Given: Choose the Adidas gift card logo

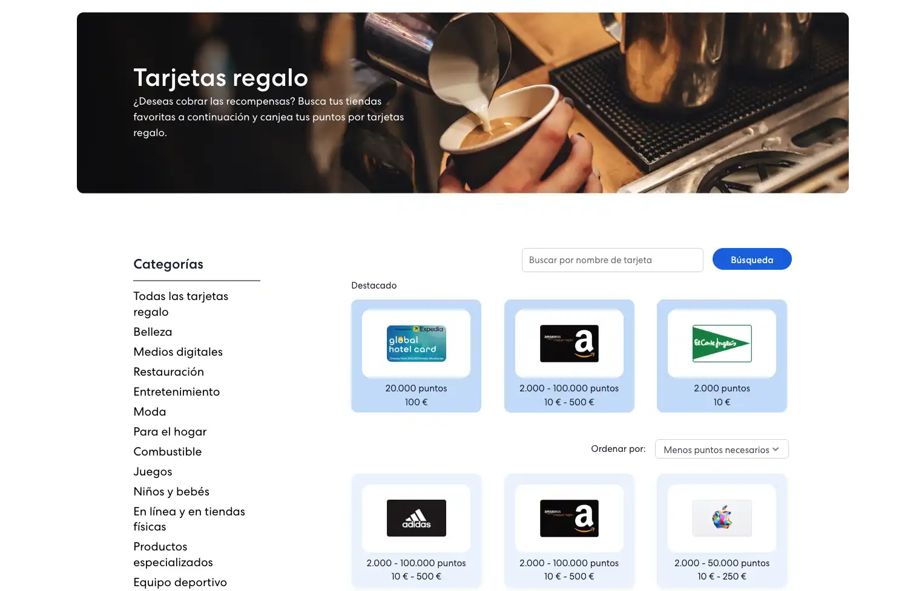Looking at the screenshot, I should pyautogui.click(x=416, y=518).
